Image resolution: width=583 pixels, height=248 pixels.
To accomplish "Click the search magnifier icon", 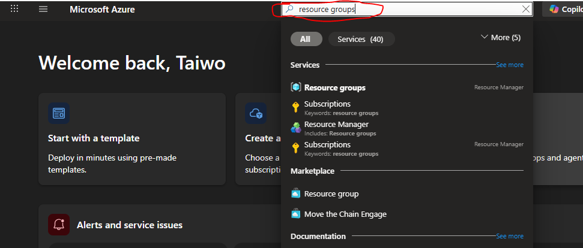I will [289, 9].
